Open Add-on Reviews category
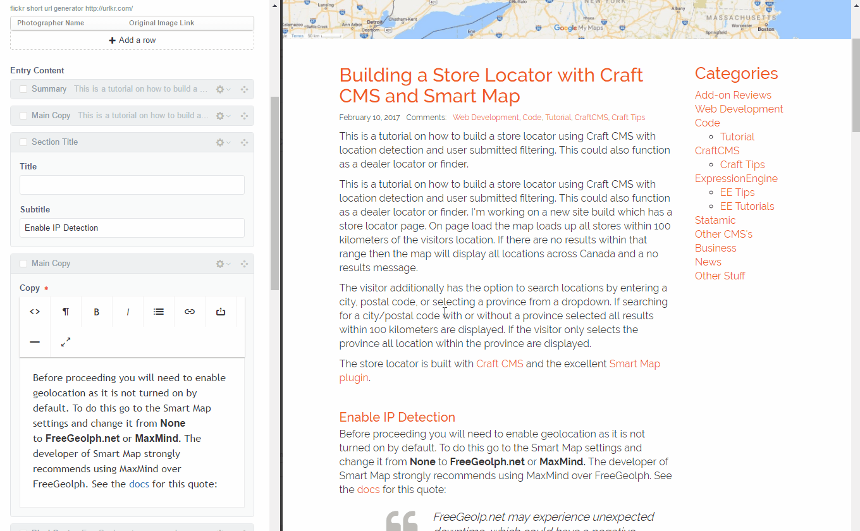860x531 pixels. [733, 95]
